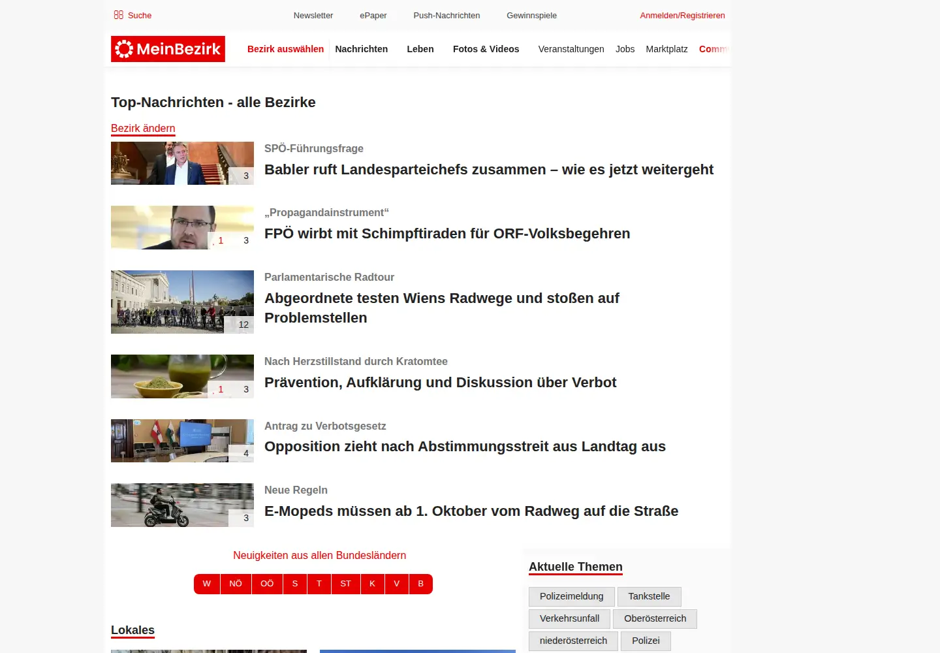Go to the MeinBezirk logo homepage

pos(168,49)
